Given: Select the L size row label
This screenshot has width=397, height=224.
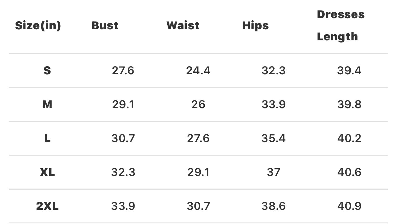Looking at the screenshot, I should 47,138.
